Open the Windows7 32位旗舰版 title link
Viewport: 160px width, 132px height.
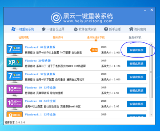coord(40,74)
